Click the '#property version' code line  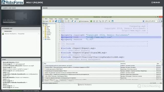pyautogui.click(x=77, y=39)
